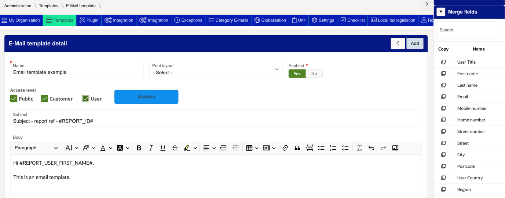The height and width of the screenshot is (198, 505).
Task: Redo the last edit
Action: (383, 148)
